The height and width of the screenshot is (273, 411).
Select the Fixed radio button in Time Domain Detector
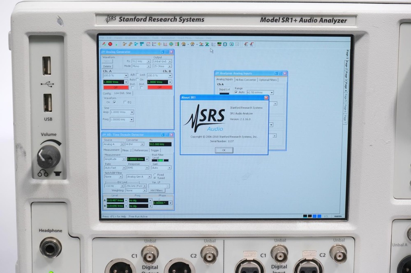[x=155, y=175]
